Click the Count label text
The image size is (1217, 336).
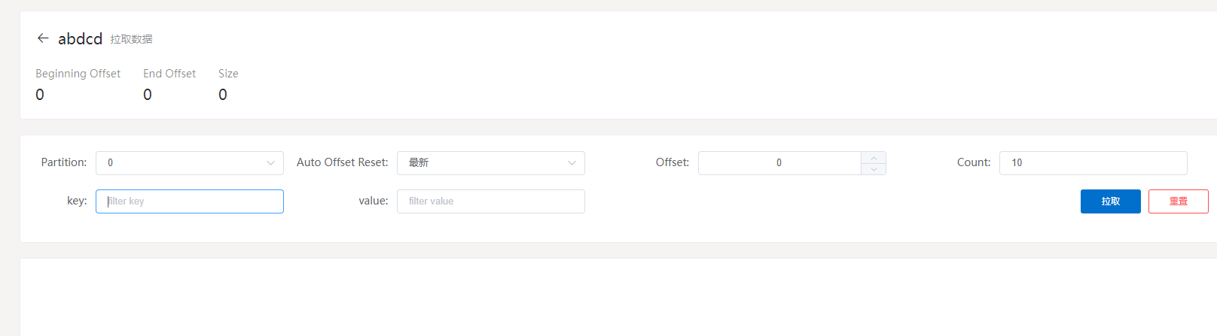[974, 162]
